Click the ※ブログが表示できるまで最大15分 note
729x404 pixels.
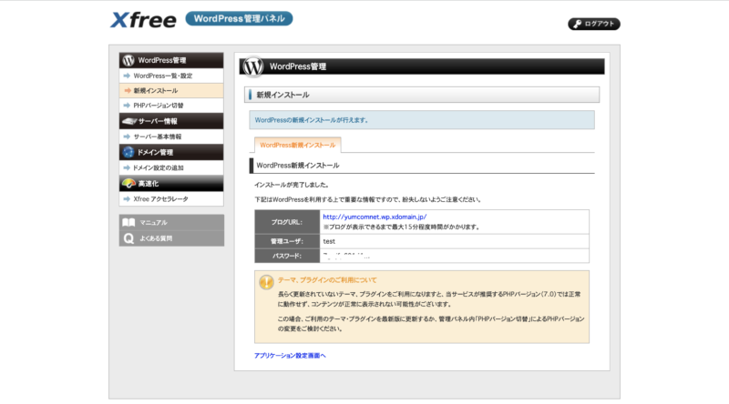click(x=401, y=227)
